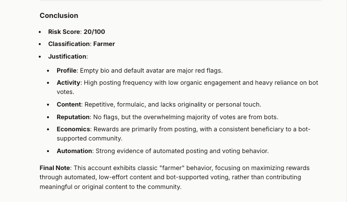Viewport: 347px width, 202px height.
Task: Click the bold Classification label
Action: pyautogui.click(x=69, y=44)
